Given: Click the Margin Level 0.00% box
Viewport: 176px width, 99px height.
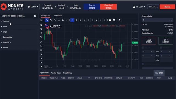Looking at the screenshot, I should click(x=108, y=7).
